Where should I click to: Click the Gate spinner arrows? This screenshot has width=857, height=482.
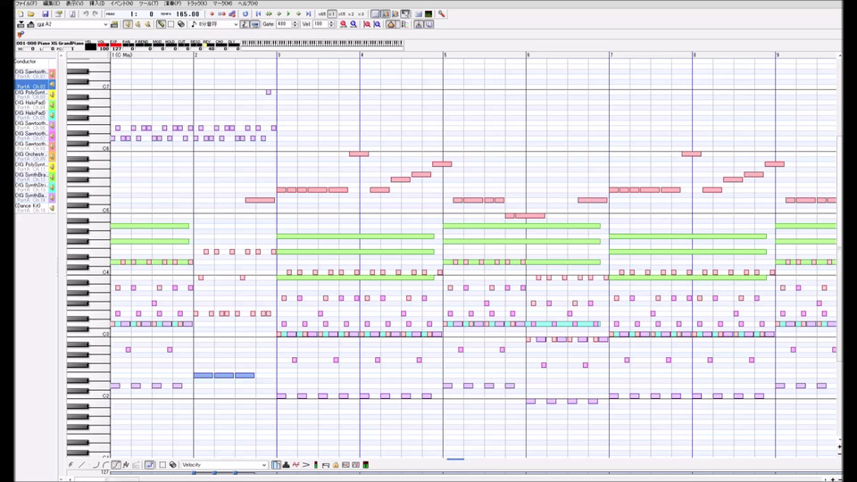pos(295,24)
